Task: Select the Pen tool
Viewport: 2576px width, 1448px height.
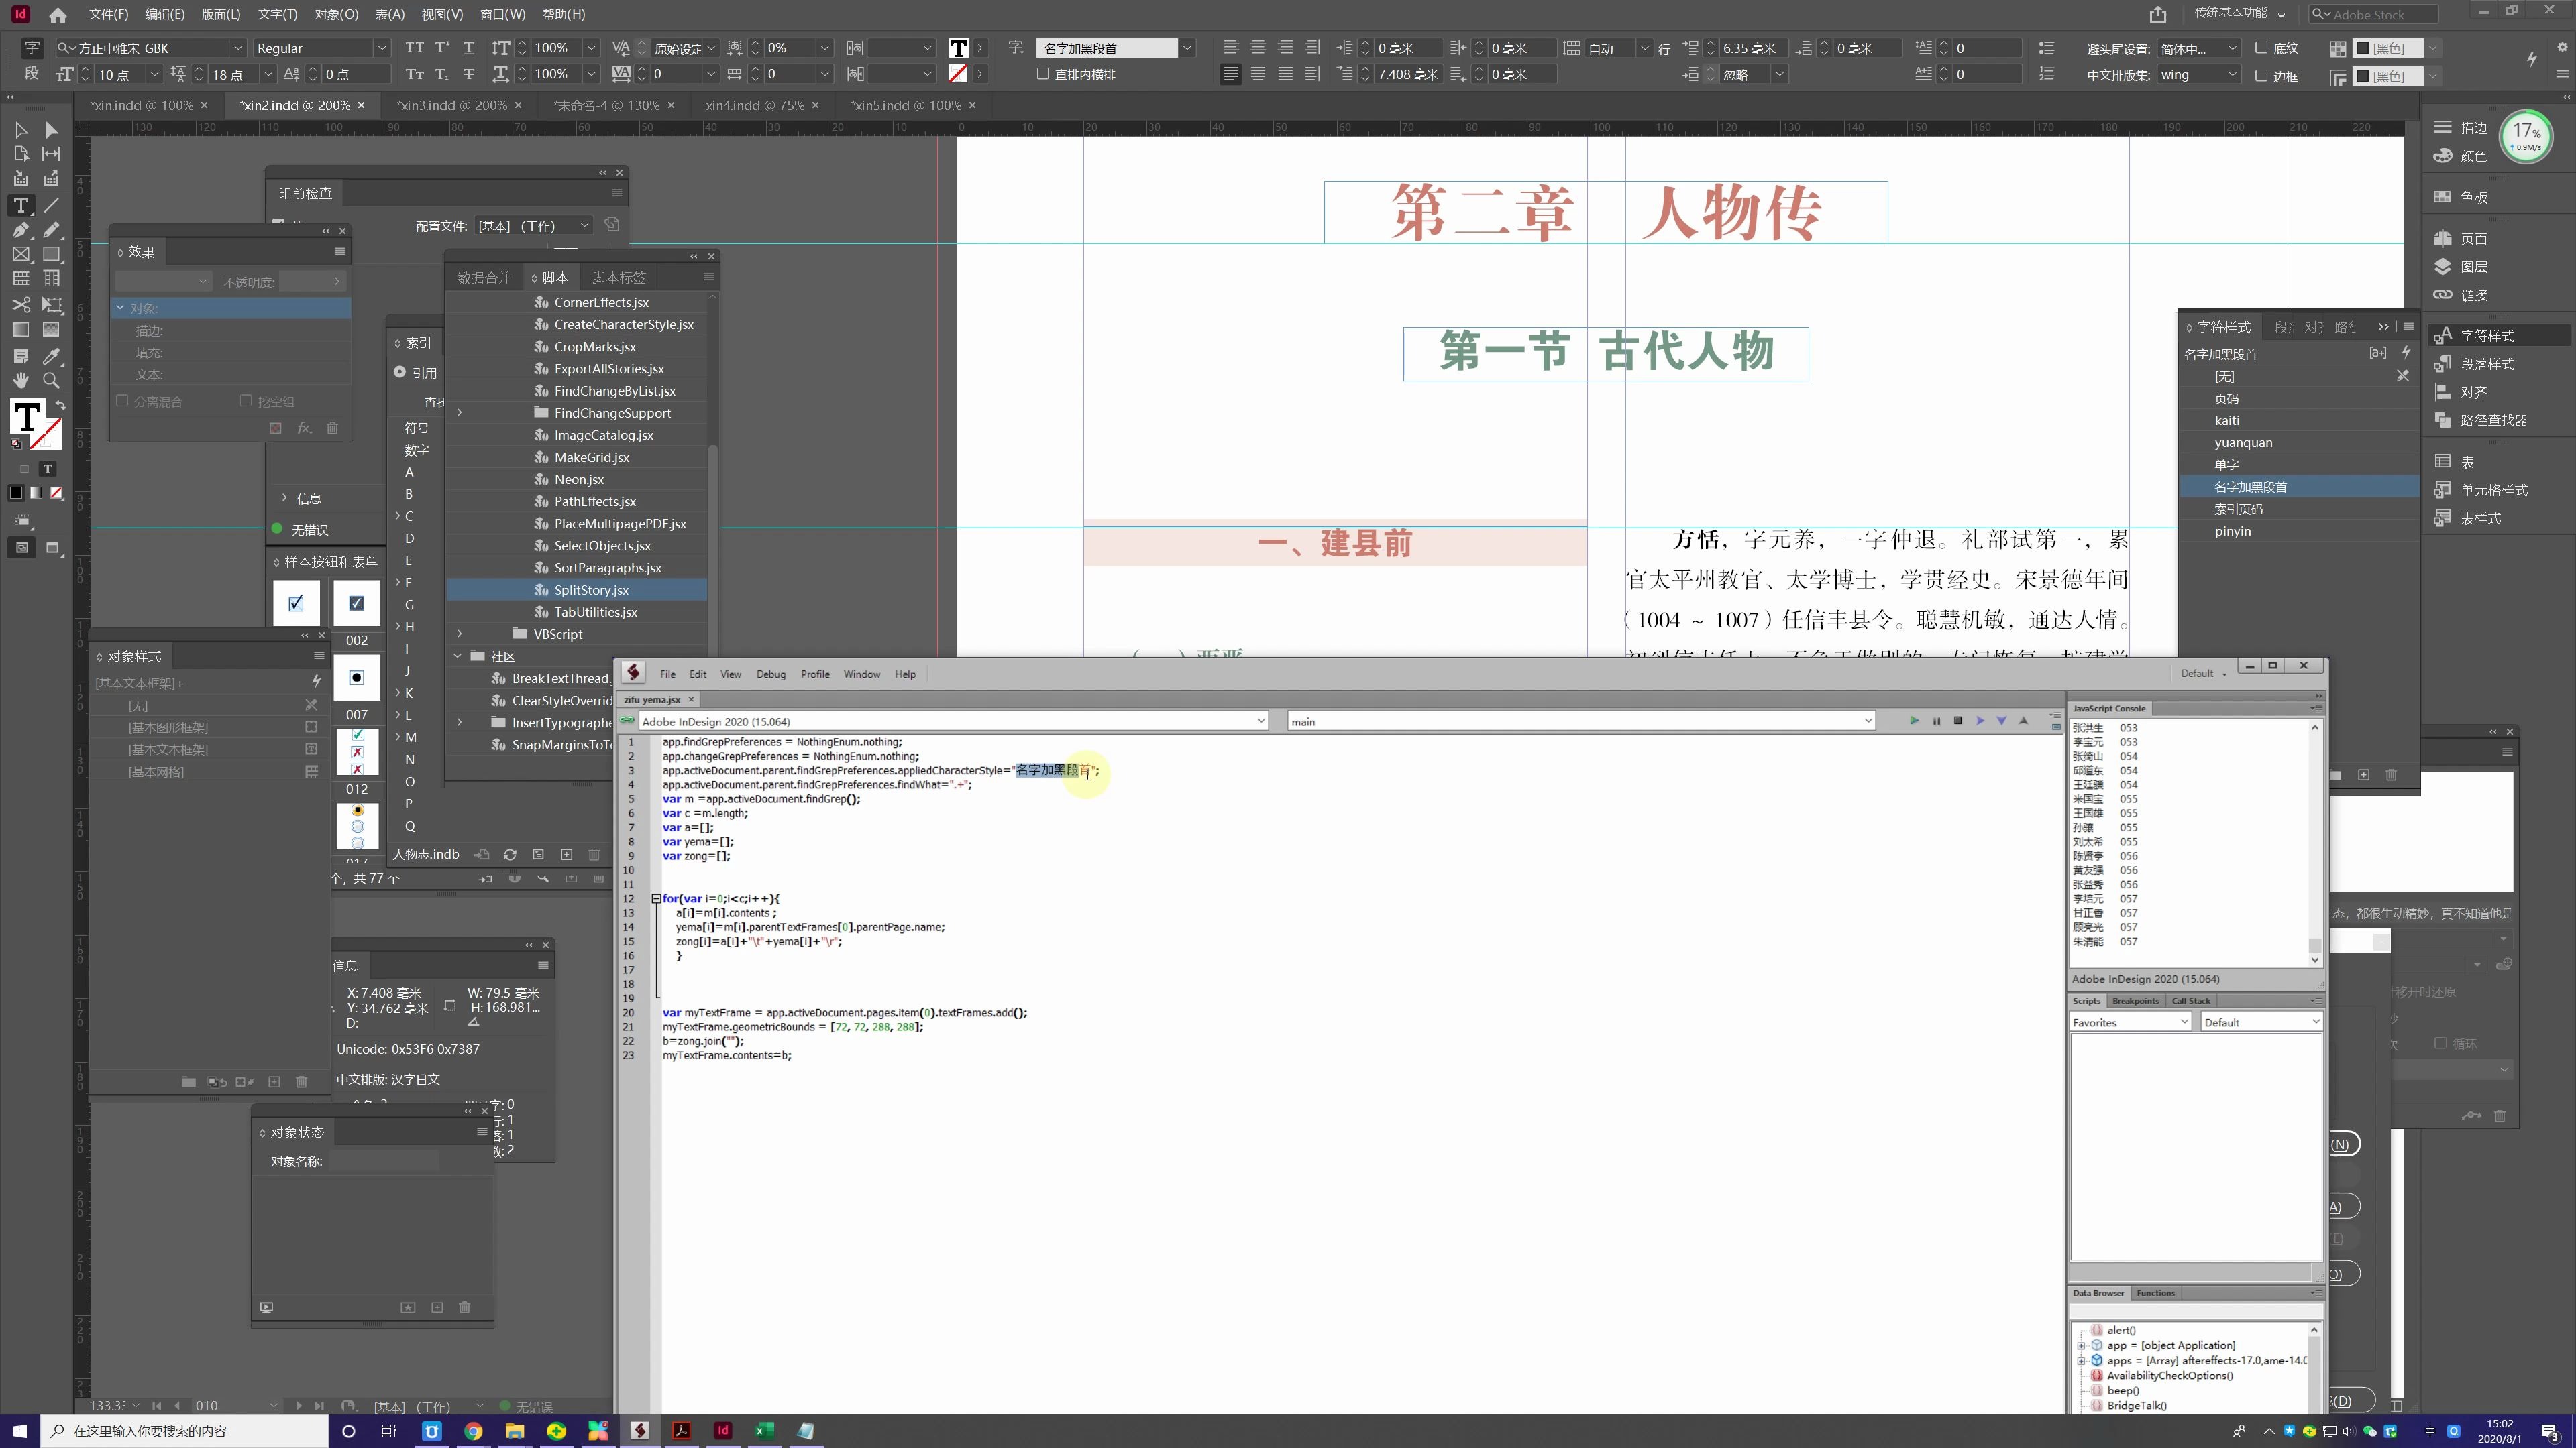Action: (21, 230)
